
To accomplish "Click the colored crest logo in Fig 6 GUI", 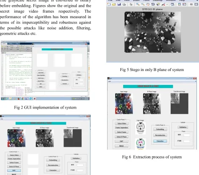I will pos(140,144).
